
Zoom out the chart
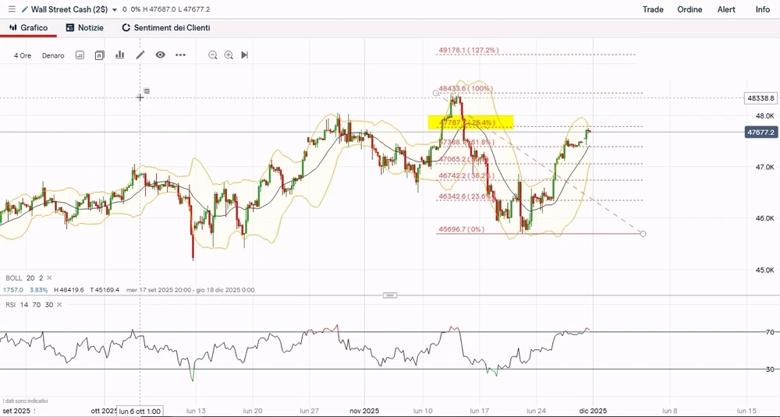[x=212, y=55]
